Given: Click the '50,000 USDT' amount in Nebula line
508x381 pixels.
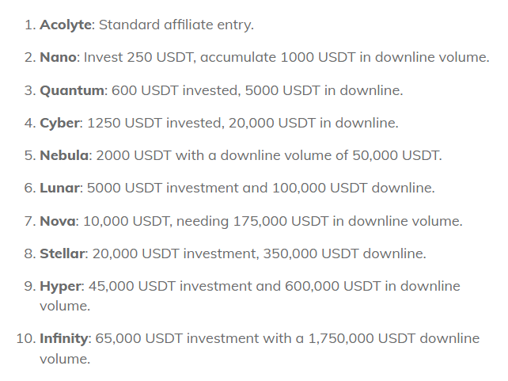Looking at the screenshot, I should tap(396, 155).
